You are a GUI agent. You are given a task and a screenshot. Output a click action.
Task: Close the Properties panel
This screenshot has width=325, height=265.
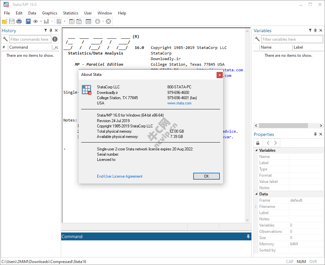point(321,134)
